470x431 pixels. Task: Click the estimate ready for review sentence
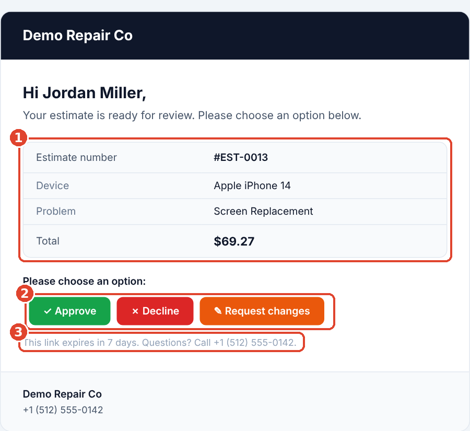[192, 115]
